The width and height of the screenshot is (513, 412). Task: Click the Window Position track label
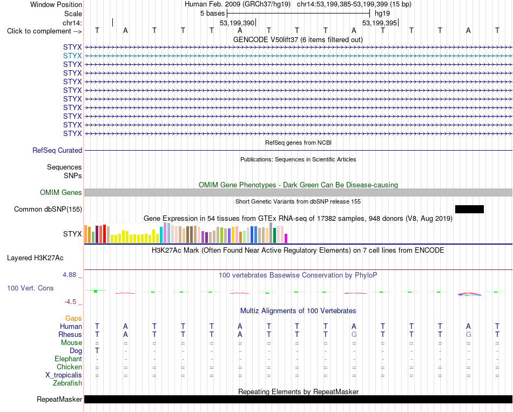click(x=56, y=4)
